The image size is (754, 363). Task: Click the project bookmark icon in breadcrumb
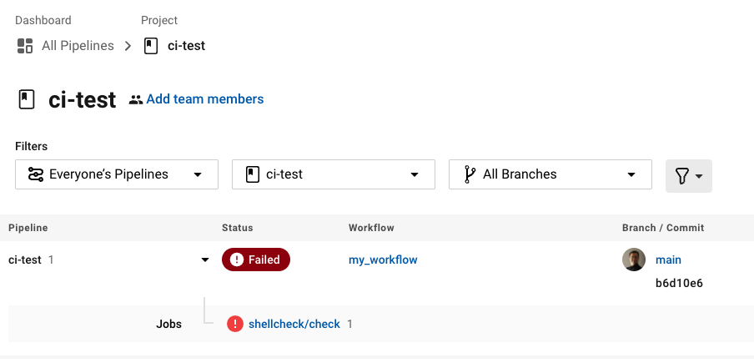pyautogui.click(x=151, y=46)
